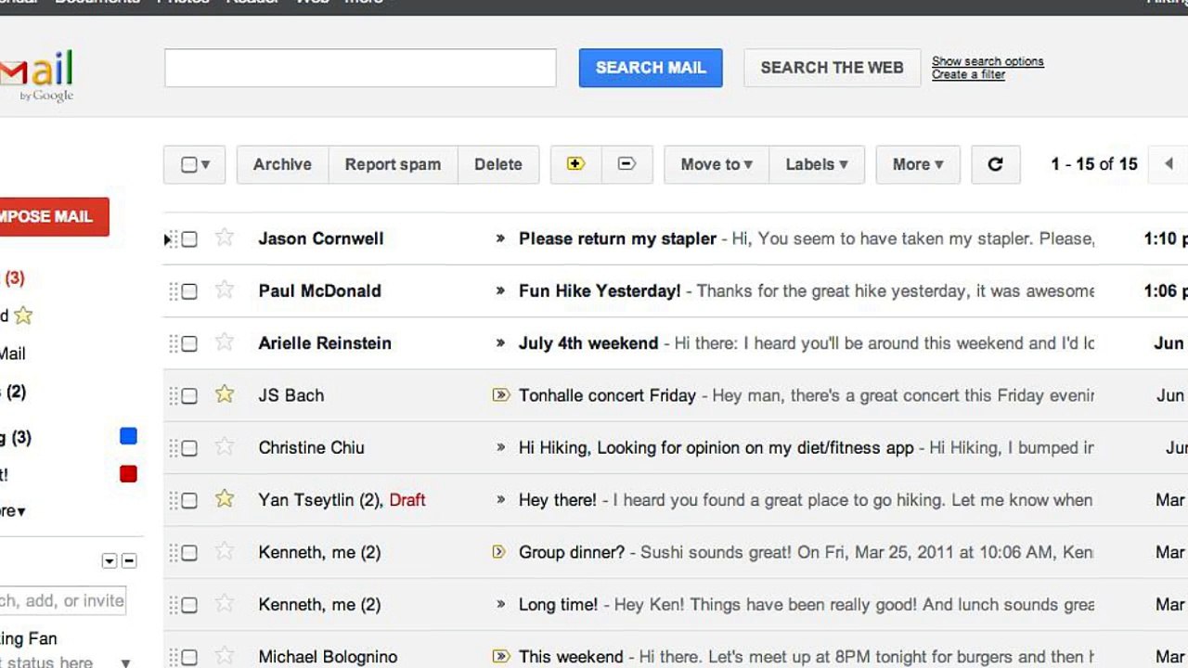Click in the mail search box

[361, 68]
